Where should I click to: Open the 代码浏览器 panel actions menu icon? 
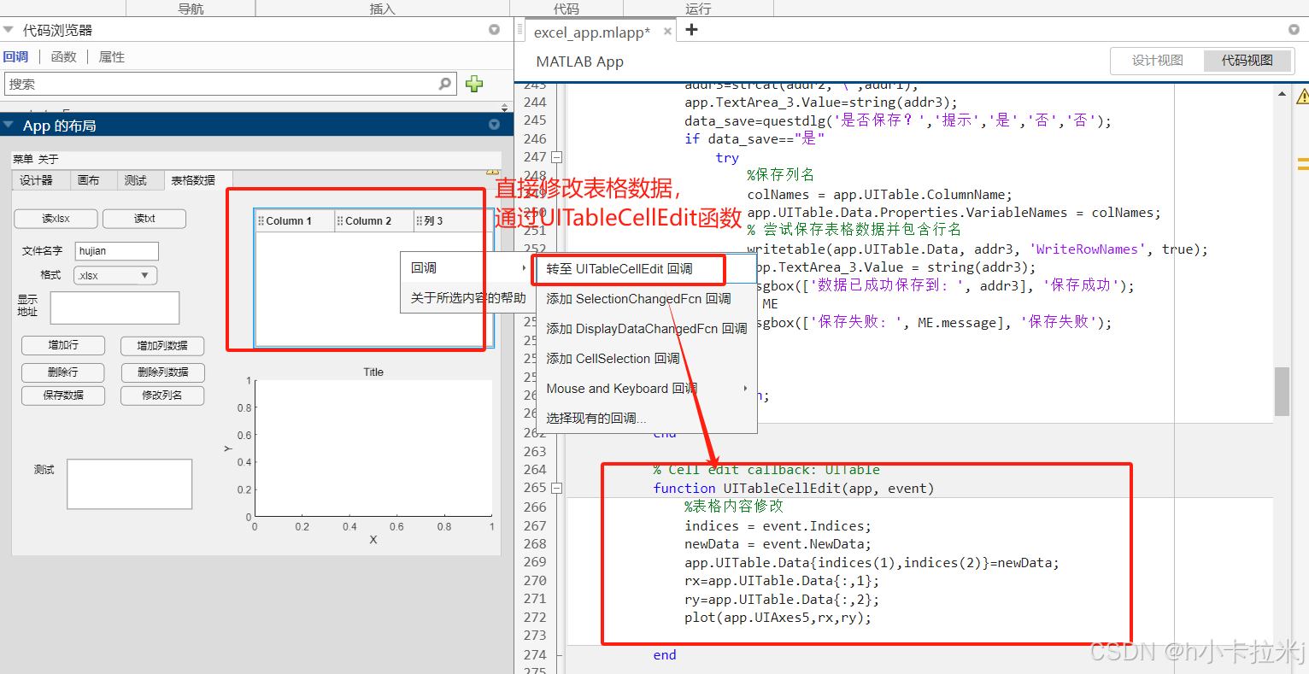pyautogui.click(x=494, y=30)
